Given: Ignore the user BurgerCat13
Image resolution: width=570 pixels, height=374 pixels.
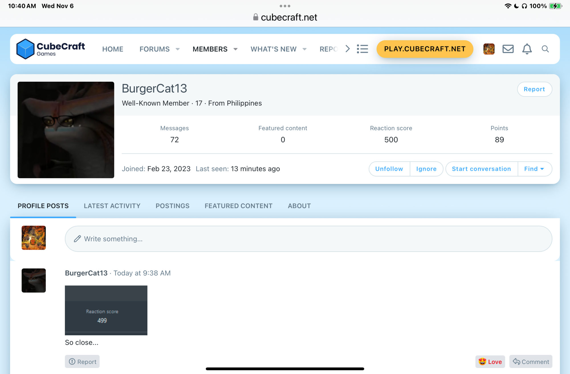Looking at the screenshot, I should [426, 169].
